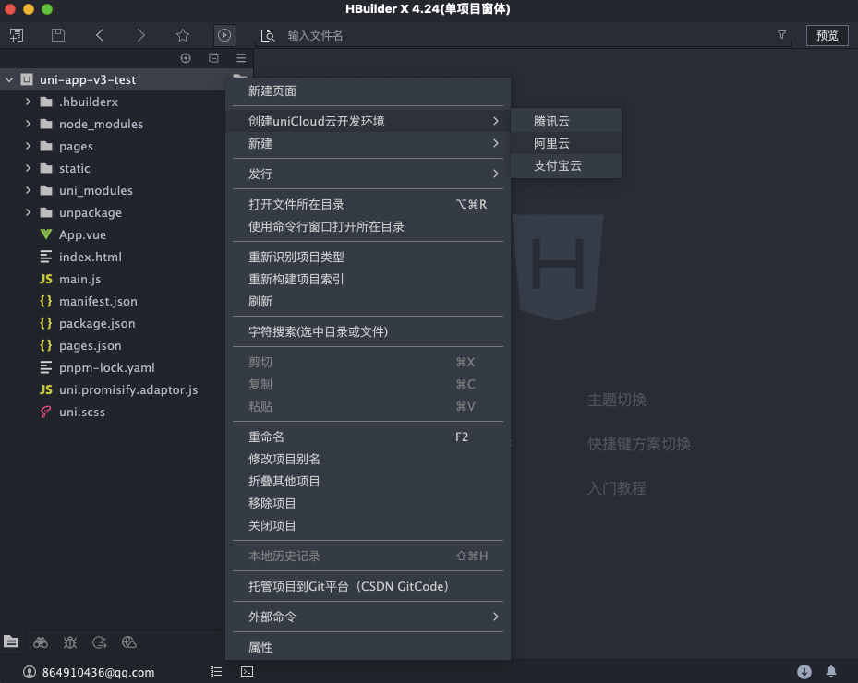Go back with the left arrow icon
This screenshot has width=858, height=683.
point(100,36)
